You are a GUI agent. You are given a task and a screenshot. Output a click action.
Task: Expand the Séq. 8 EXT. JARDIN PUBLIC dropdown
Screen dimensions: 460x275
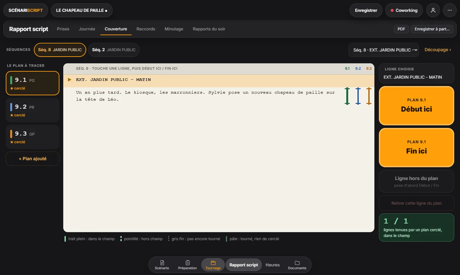click(x=384, y=50)
